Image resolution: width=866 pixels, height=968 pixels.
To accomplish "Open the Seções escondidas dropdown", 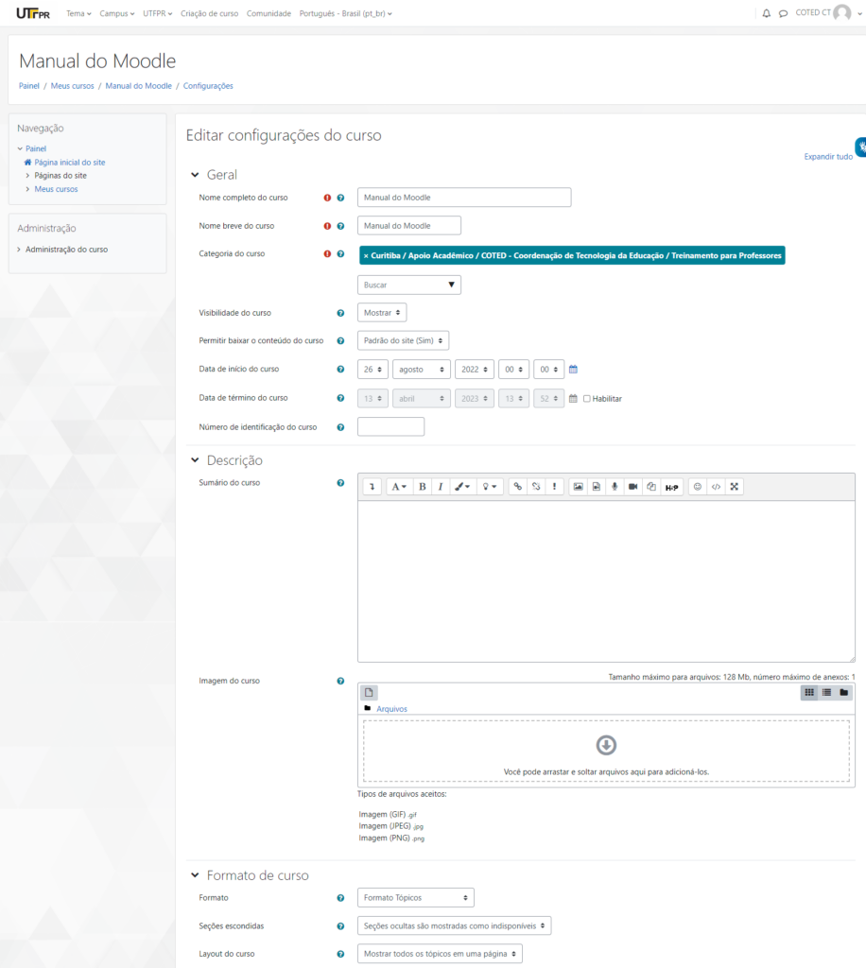I will click(455, 926).
